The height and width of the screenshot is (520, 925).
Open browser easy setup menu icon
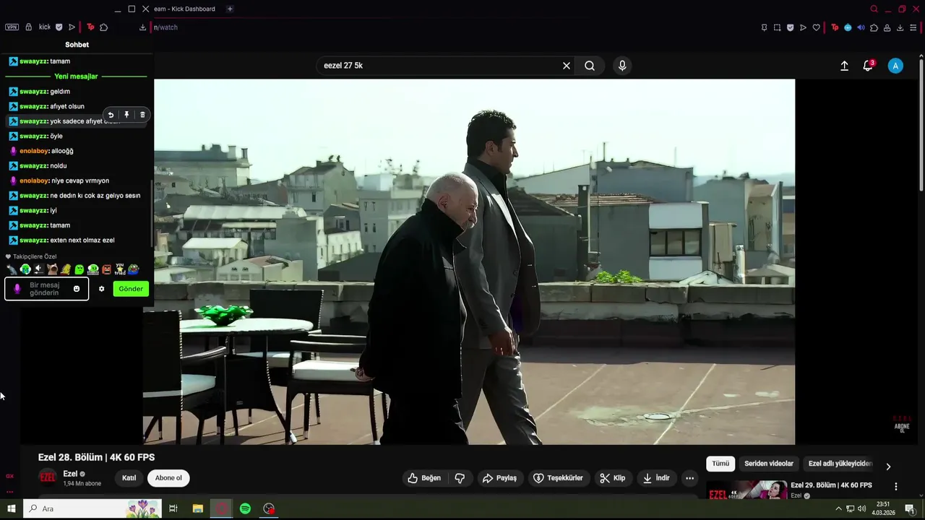pos(913,27)
